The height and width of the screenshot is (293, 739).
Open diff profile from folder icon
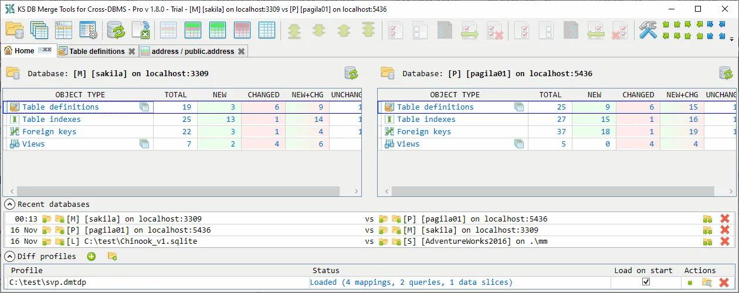[112, 256]
